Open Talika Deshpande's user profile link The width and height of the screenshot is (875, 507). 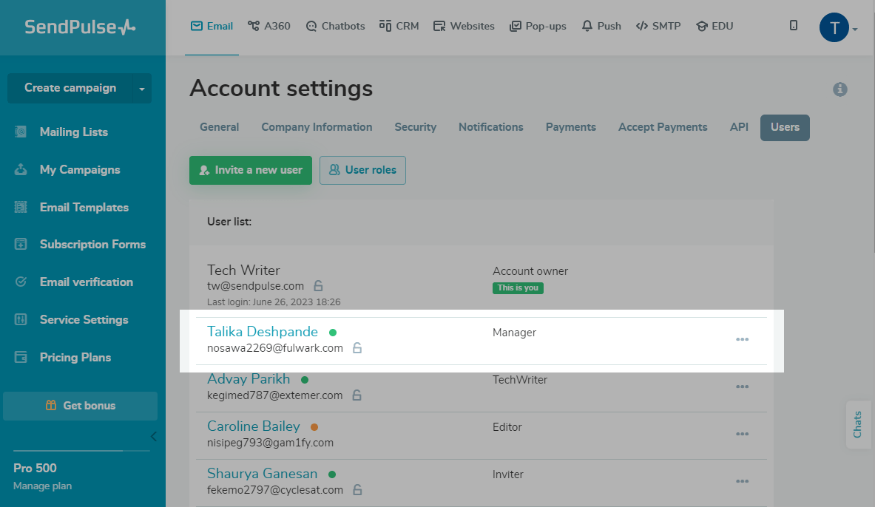pyautogui.click(x=263, y=332)
